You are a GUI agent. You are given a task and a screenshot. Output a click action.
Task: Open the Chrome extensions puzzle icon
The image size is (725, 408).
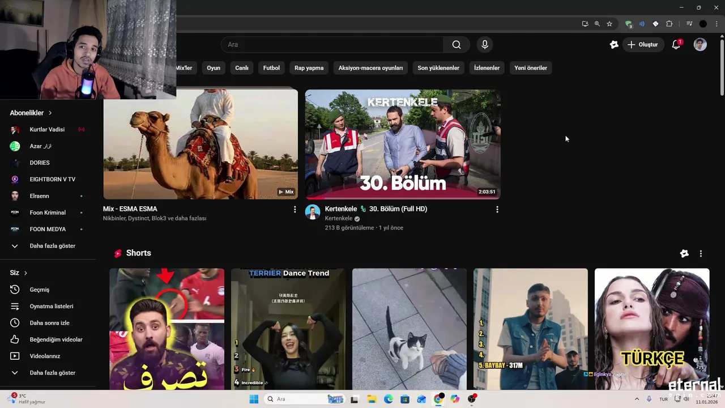pyautogui.click(x=669, y=24)
